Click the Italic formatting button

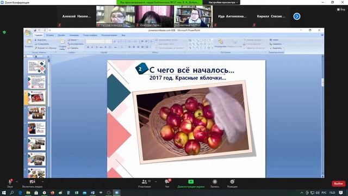tap(92, 47)
